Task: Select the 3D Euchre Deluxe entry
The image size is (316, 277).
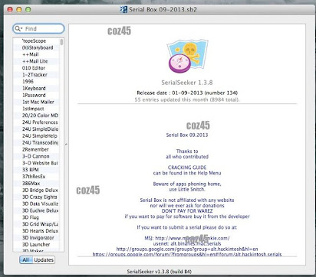Action: (36, 210)
